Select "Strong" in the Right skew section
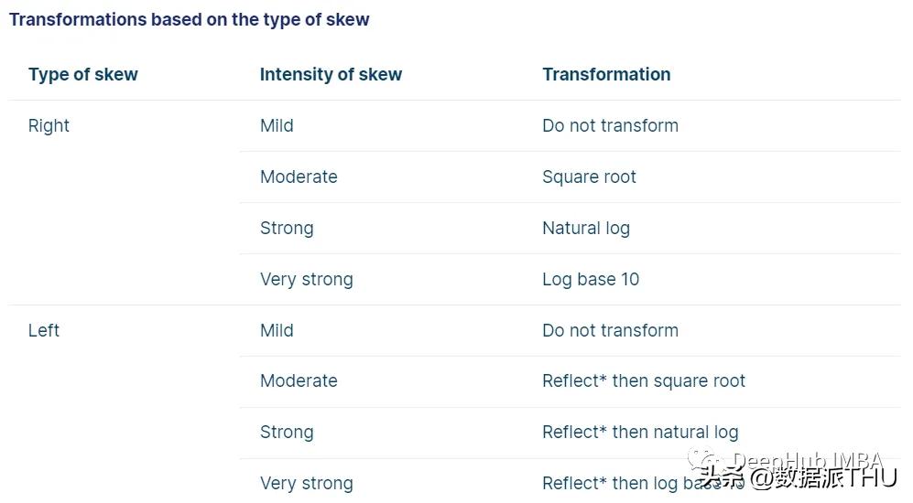 (x=287, y=229)
